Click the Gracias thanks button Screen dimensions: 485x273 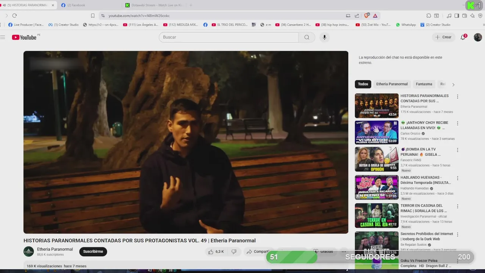click(x=323, y=251)
